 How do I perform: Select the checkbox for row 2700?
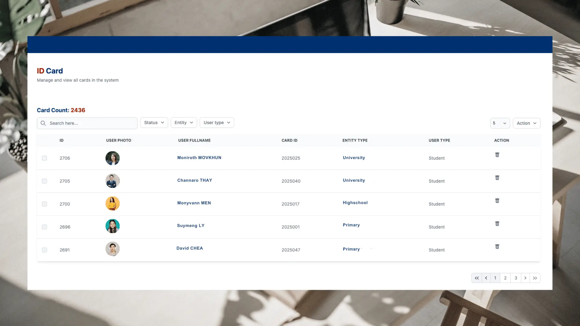coord(44,204)
